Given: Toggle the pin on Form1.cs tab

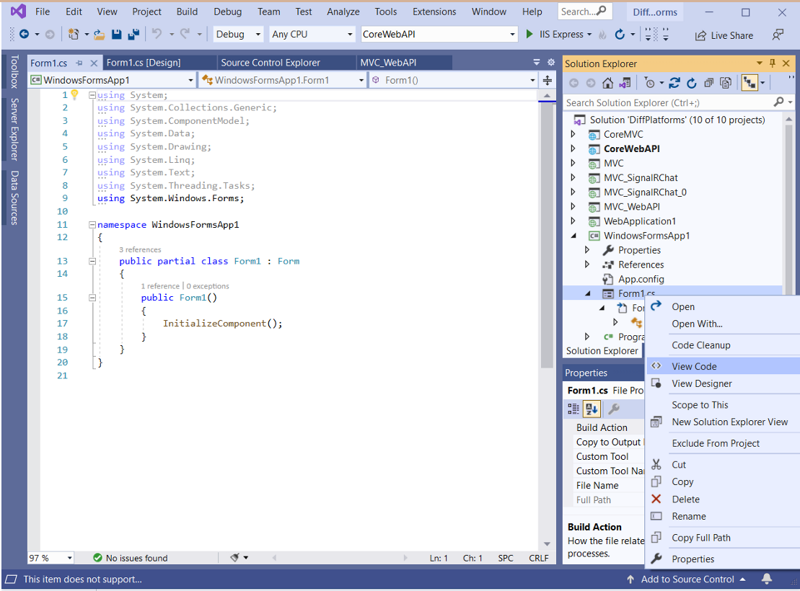Looking at the screenshot, I should click(79, 63).
